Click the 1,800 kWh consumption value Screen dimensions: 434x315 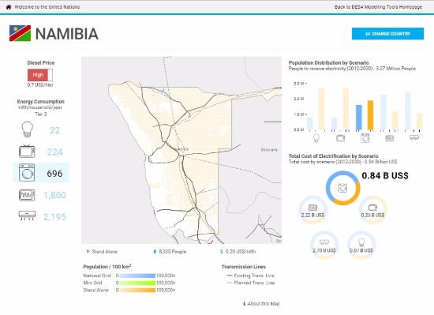(54, 195)
